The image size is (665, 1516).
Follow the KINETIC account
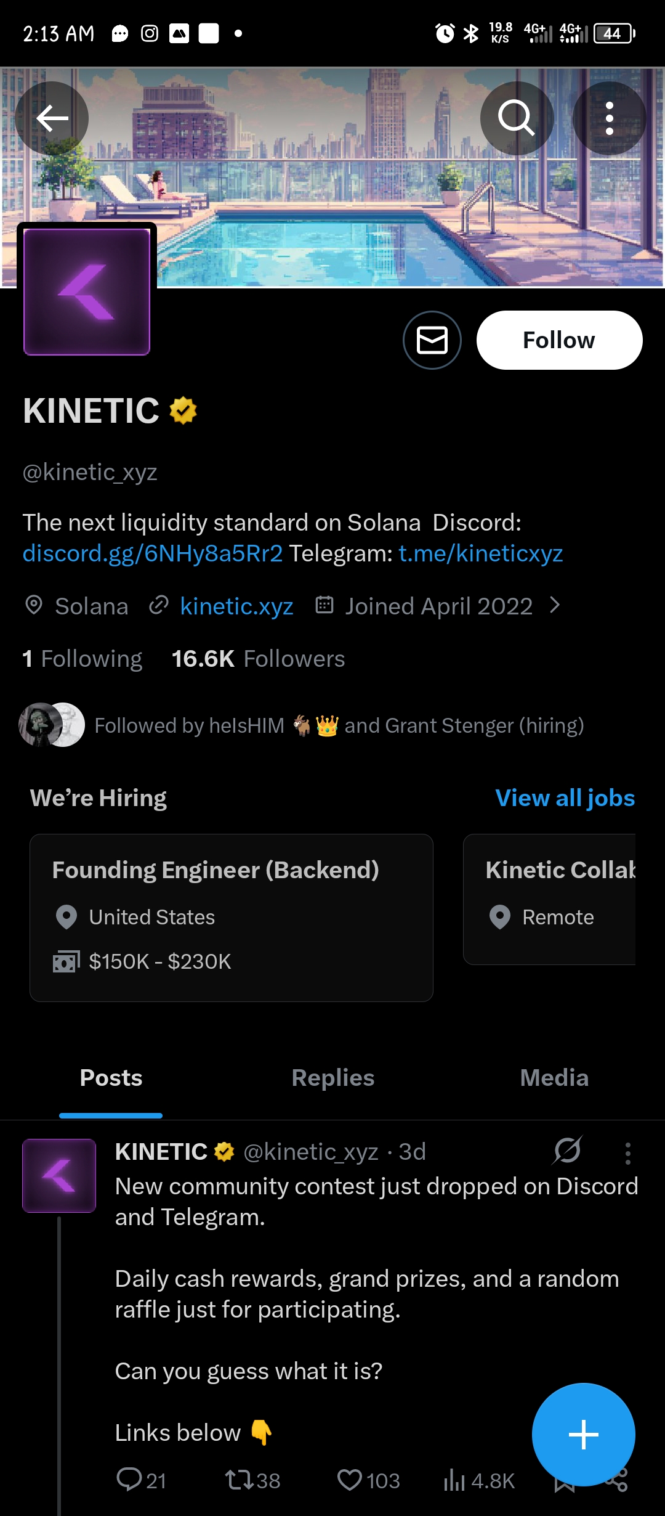[x=559, y=340]
